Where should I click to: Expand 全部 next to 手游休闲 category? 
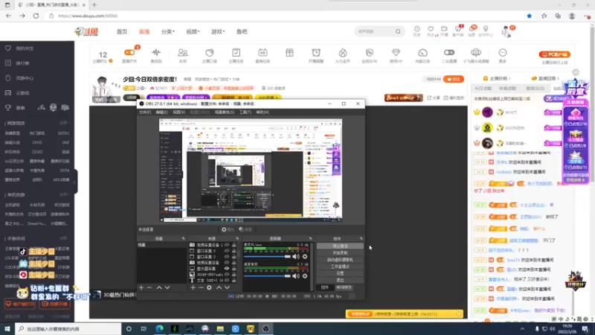pyautogui.click(x=64, y=238)
